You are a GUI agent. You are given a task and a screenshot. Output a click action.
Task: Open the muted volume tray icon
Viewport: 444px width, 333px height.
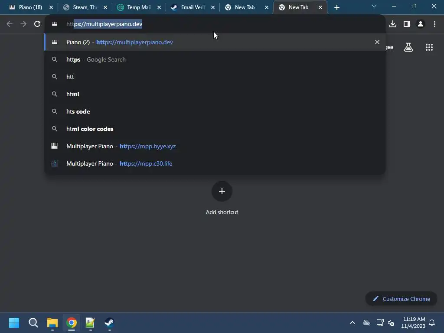pos(391,323)
